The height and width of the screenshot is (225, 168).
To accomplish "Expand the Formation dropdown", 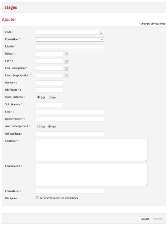I will click(x=70, y=39).
